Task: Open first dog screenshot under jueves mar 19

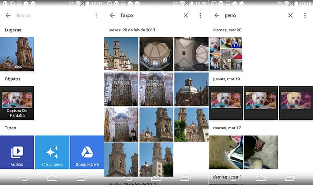Action: [226, 103]
